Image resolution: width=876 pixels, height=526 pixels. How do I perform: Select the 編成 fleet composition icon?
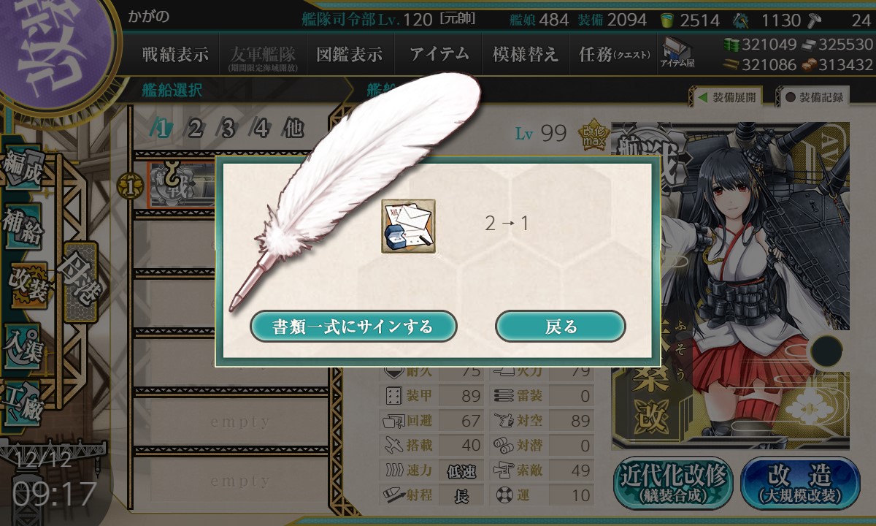point(23,167)
